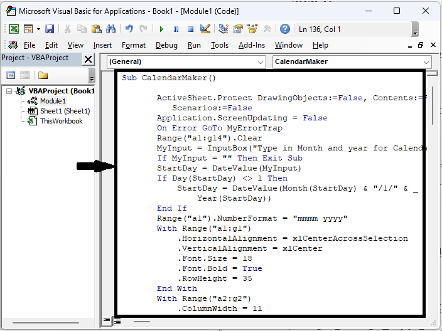The height and width of the screenshot is (331, 442).
Task: Click the View Microsoft Excel icon
Action: coord(13,29)
